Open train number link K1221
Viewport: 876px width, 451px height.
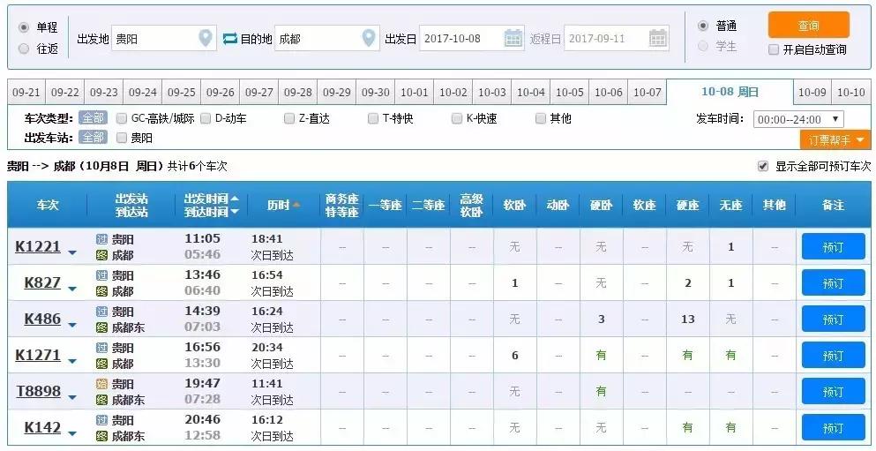tap(38, 246)
